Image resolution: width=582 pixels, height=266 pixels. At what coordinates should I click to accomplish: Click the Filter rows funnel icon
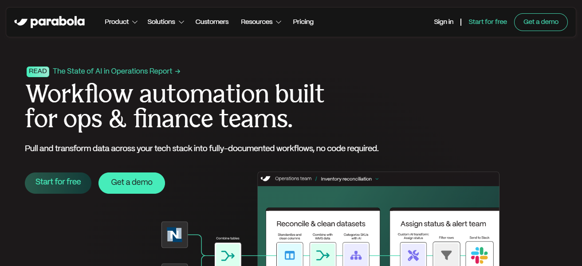click(446, 255)
